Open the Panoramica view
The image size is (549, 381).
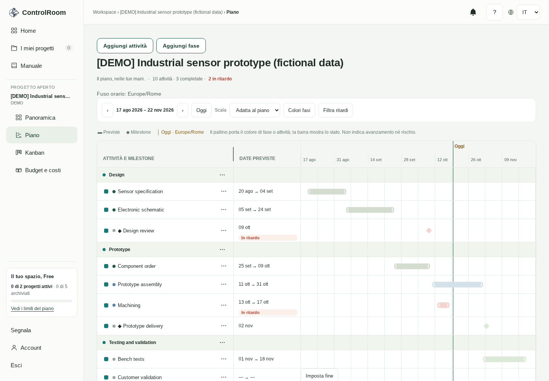42,117
